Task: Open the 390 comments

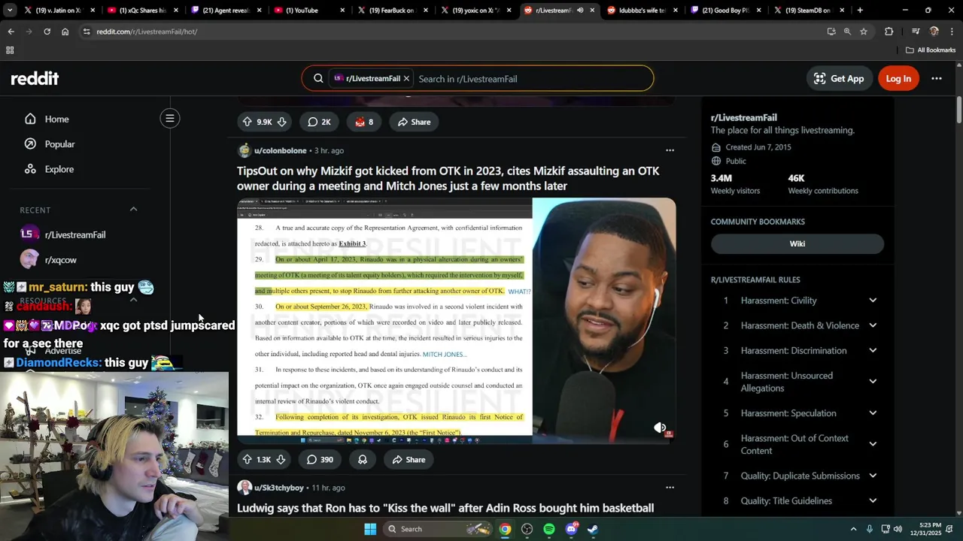Action: [320, 460]
